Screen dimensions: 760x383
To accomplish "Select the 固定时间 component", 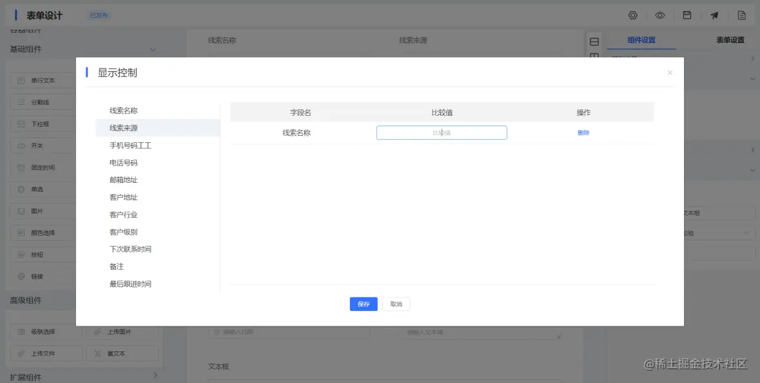I will coord(43,167).
